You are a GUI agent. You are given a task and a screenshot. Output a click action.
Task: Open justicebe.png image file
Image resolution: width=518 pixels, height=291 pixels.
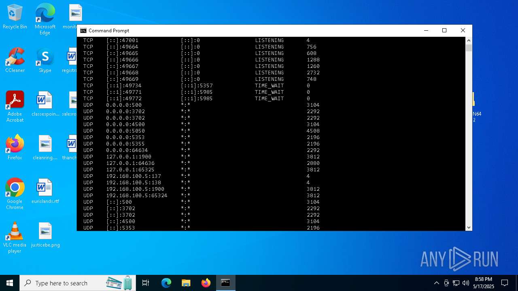pos(45,235)
